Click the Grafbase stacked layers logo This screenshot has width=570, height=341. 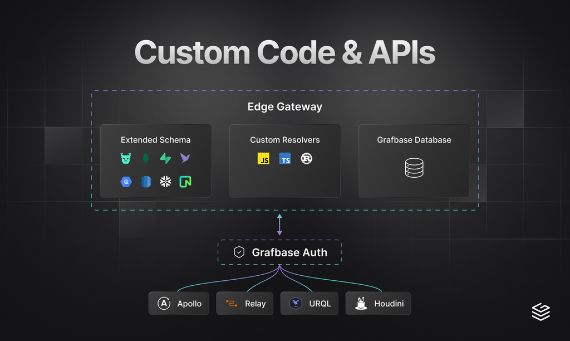[x=540, y=312]
